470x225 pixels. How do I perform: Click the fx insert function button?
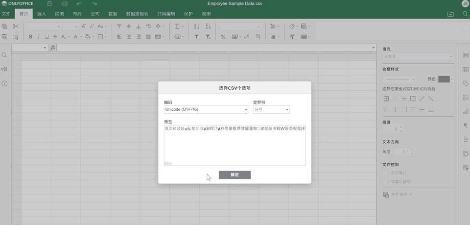click(53, 48)
